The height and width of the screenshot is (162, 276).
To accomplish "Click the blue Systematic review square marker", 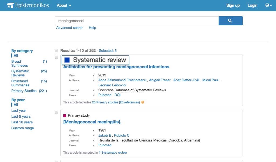I will click(x=67, y=60).
